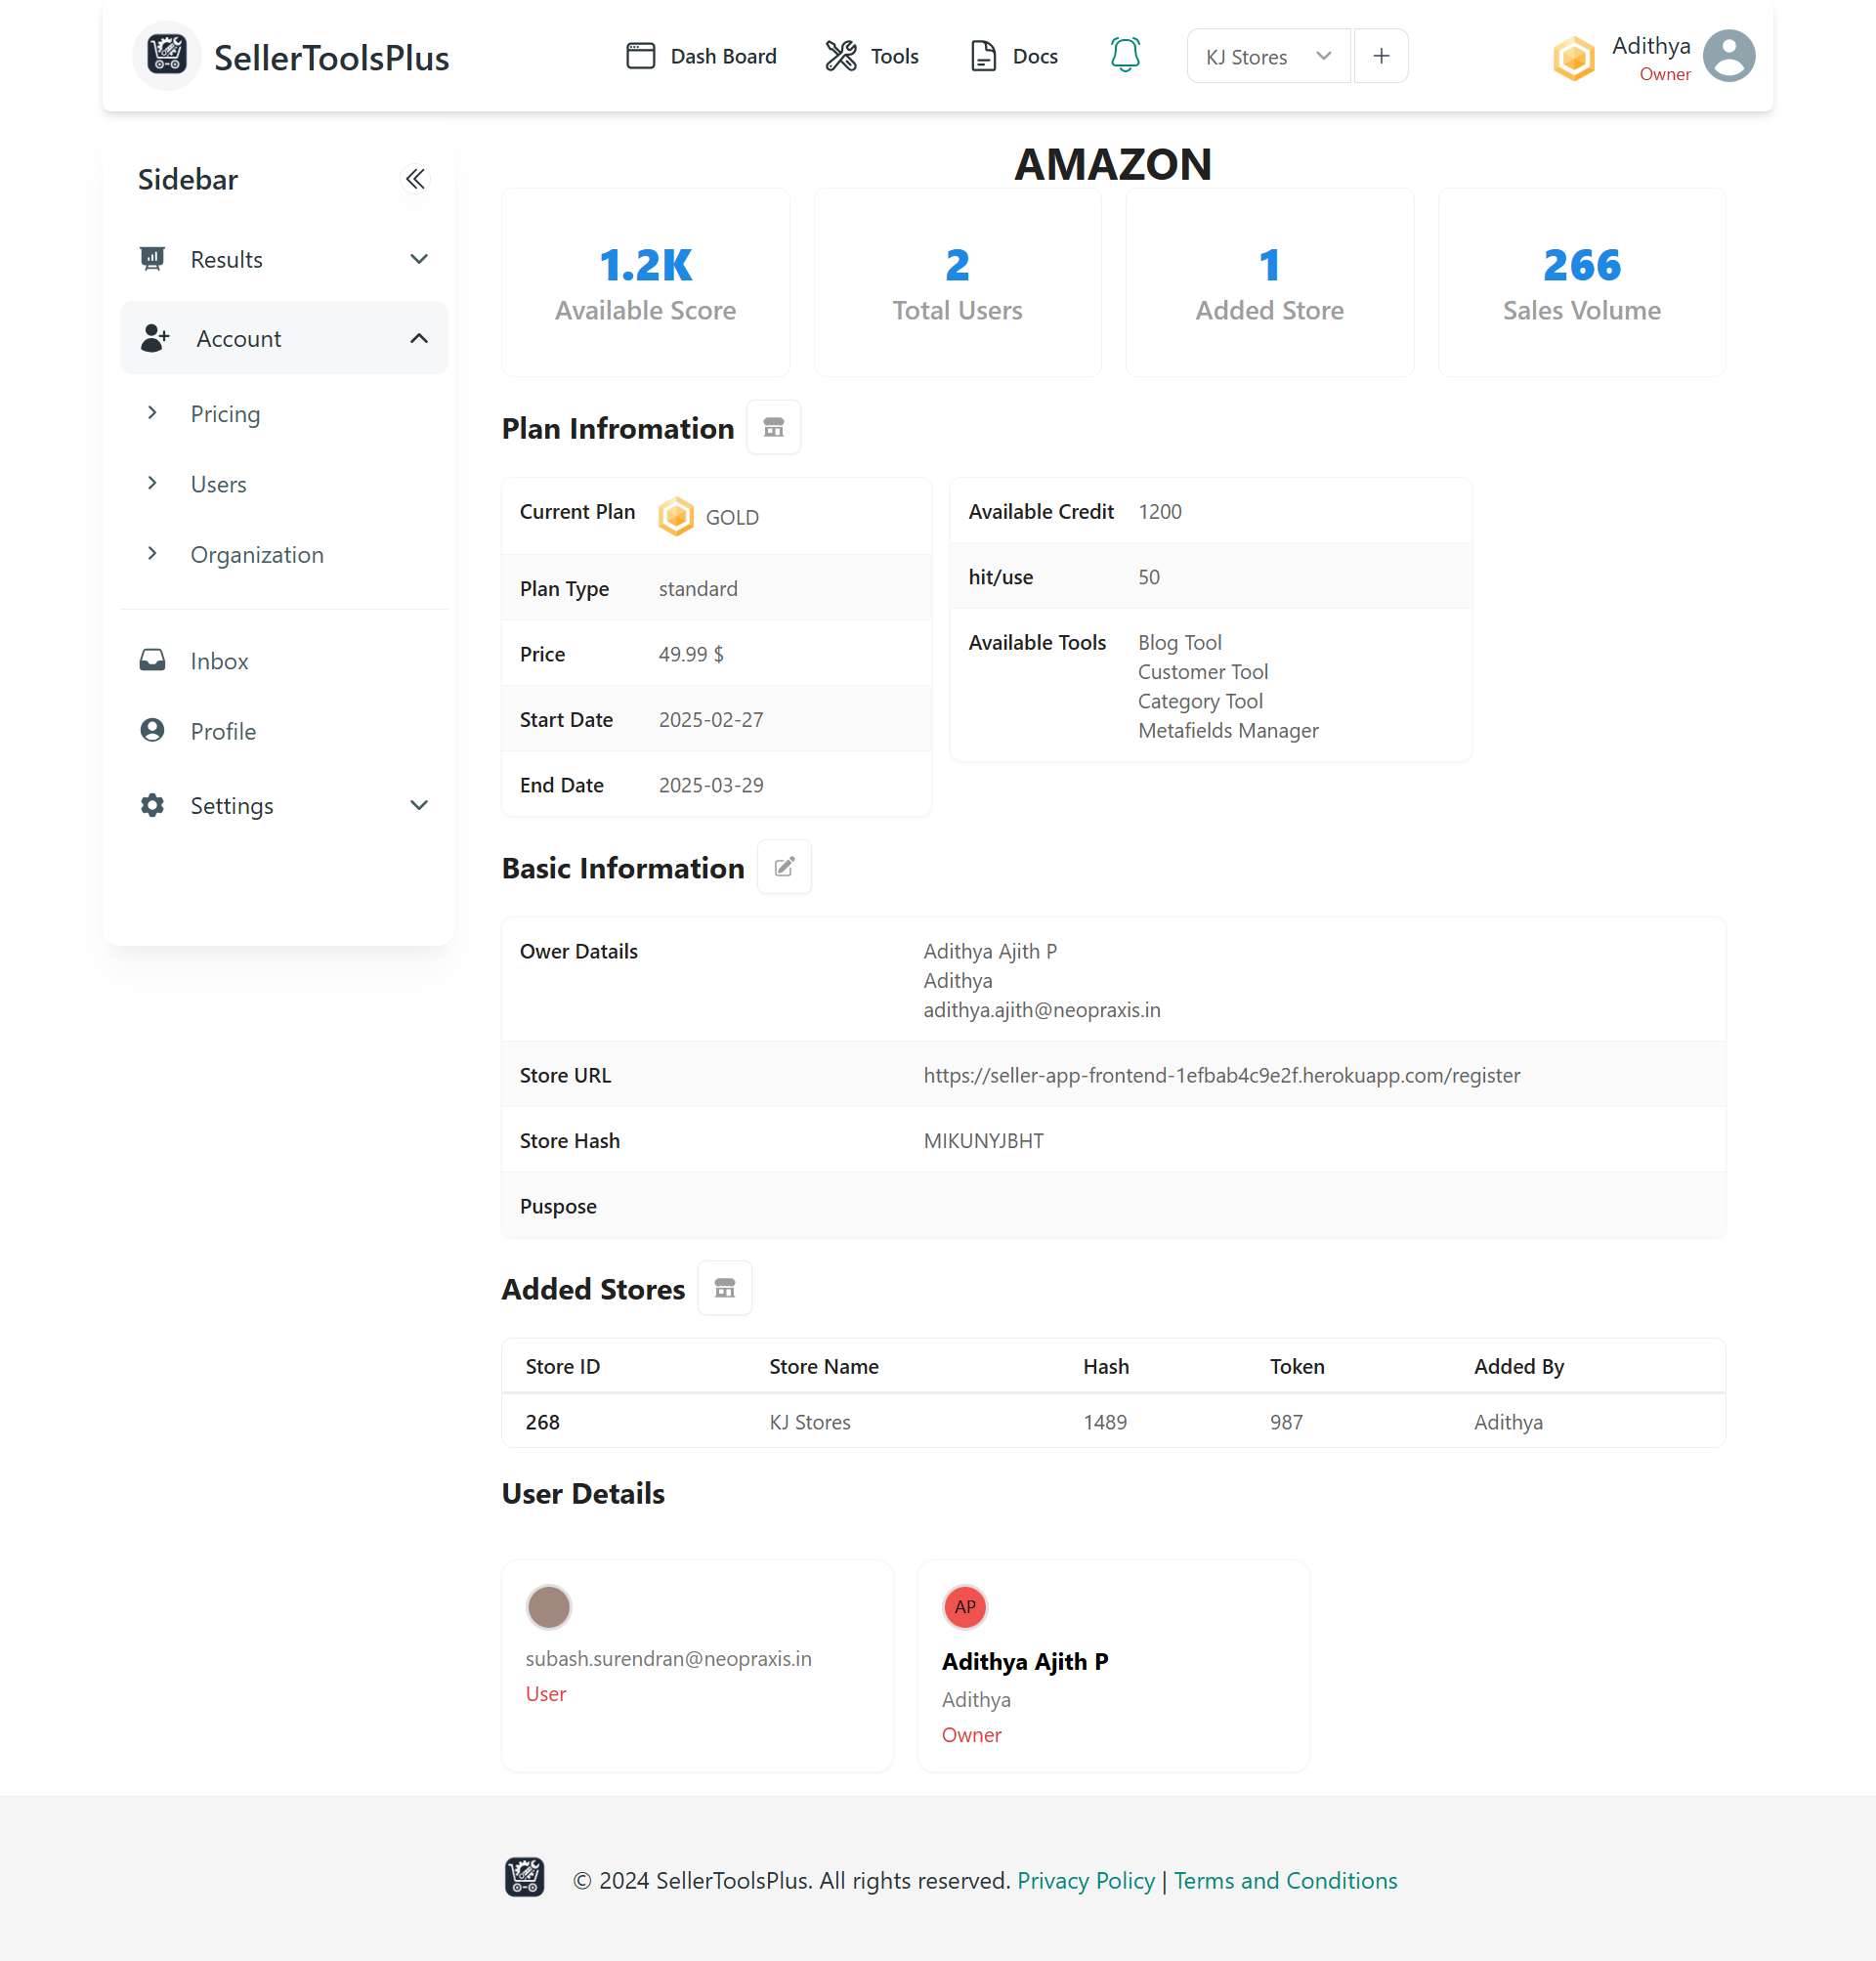Click the 266 Sales Volume card

1581,283
